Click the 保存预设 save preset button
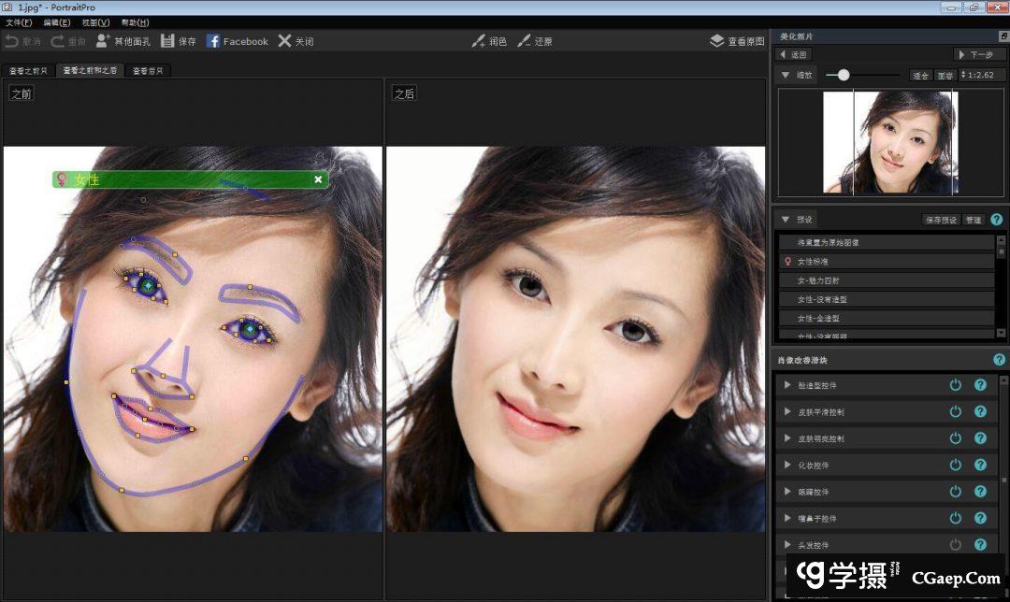 [x=940, y=220]
